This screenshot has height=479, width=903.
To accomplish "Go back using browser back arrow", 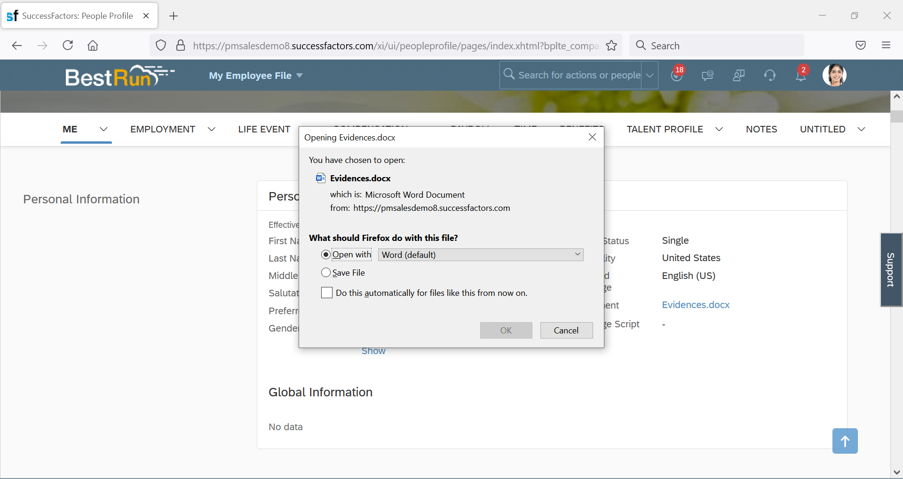I will 17,46.
